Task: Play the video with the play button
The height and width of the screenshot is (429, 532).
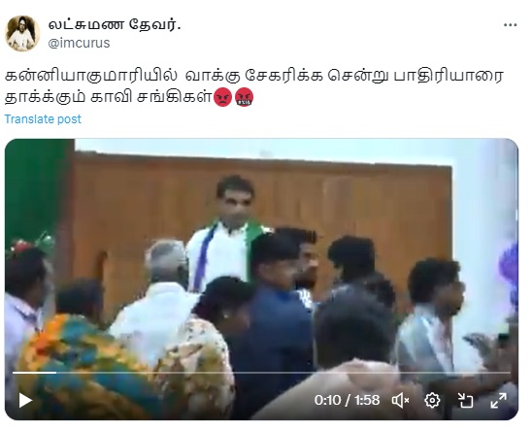Action: pos(25,401)
